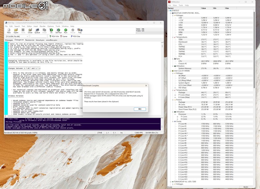The width and height of the screenshot is (260, 189).
Task: Switch to the Revision.txt tab
Action: [30, 40]
